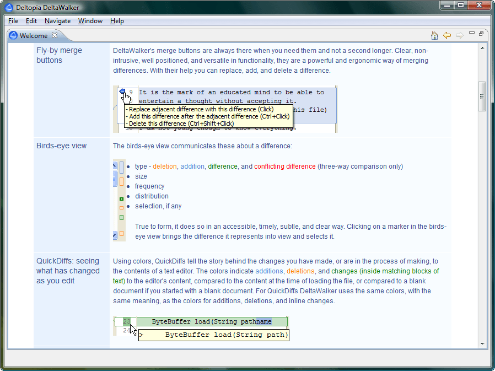Click the 'QuickDiffs: seeing what has changed' heading
The image size is (495, 371).
[68, 271]
